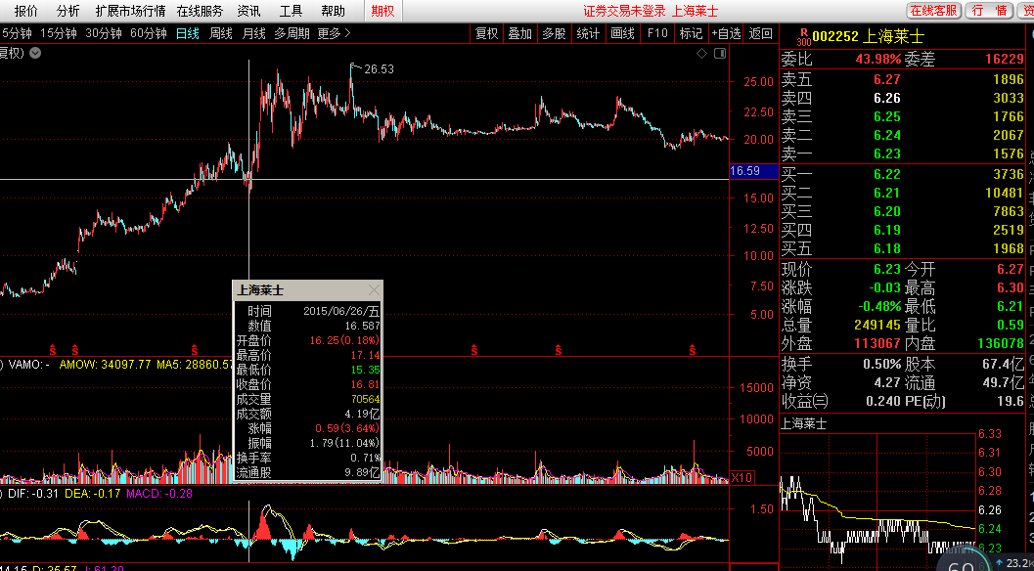Open the 工具 menu
The height and width of the screenshot is (571, 1034).
click(291, 11)
